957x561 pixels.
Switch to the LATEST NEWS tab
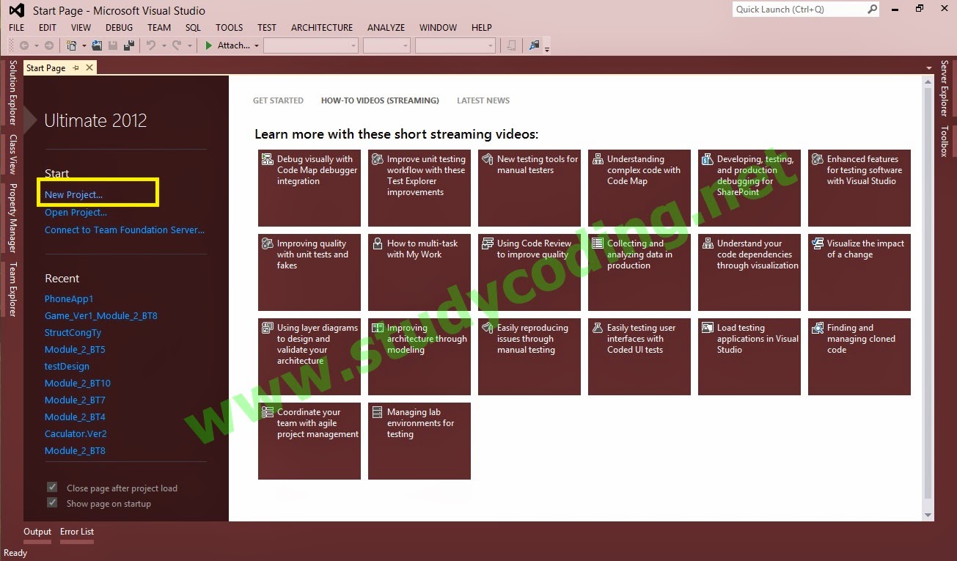483,100
